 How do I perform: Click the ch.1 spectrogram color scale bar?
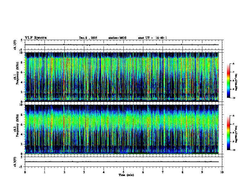pyautogui.click(x=229, y=81)
